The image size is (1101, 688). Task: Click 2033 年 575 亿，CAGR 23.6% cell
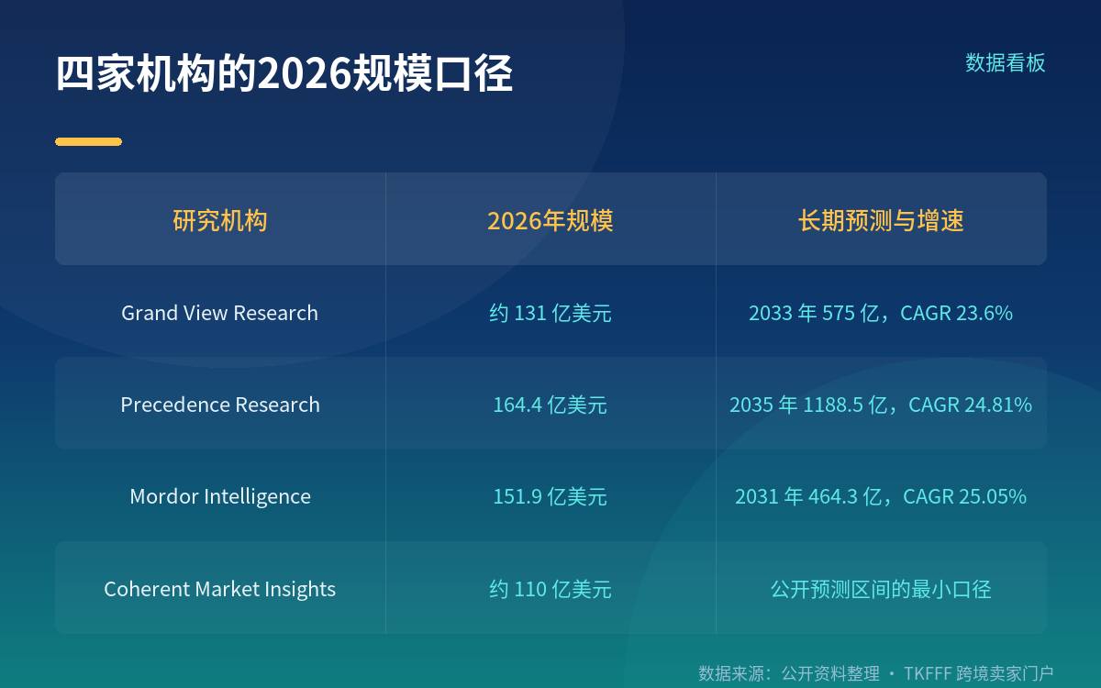point(881,313)
